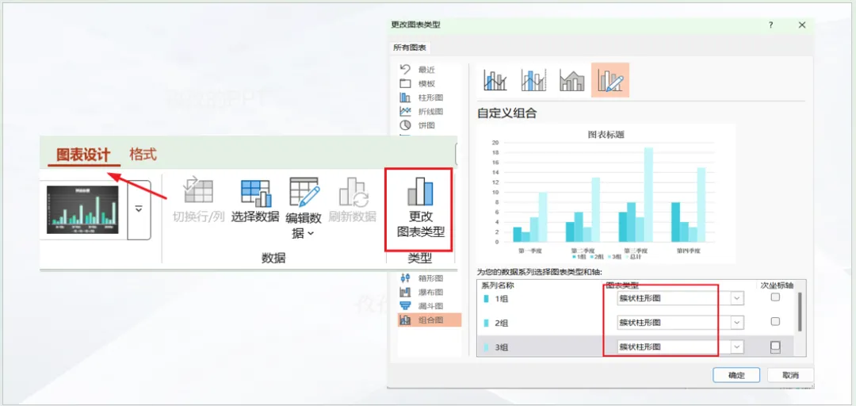The image size is (856, 406).
Task: Click 更改图表类型 chart icon
Action: tap(420, 192)
